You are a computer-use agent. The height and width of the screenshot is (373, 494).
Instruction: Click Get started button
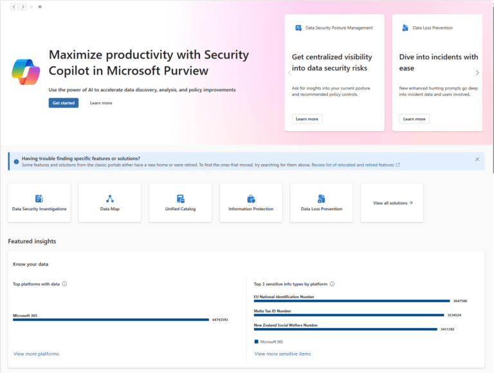click(x=64, y=103)
